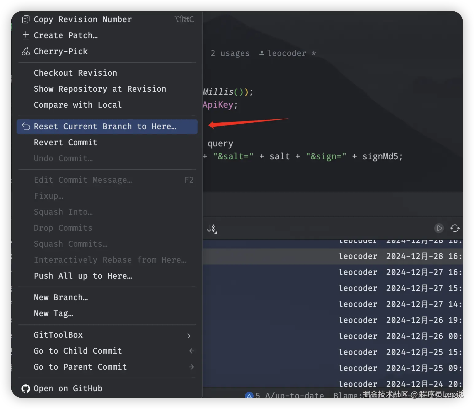This screenshot has height=409, width=474.
Task: Choose Revert Commit menu entry
Action: point(65,142)
